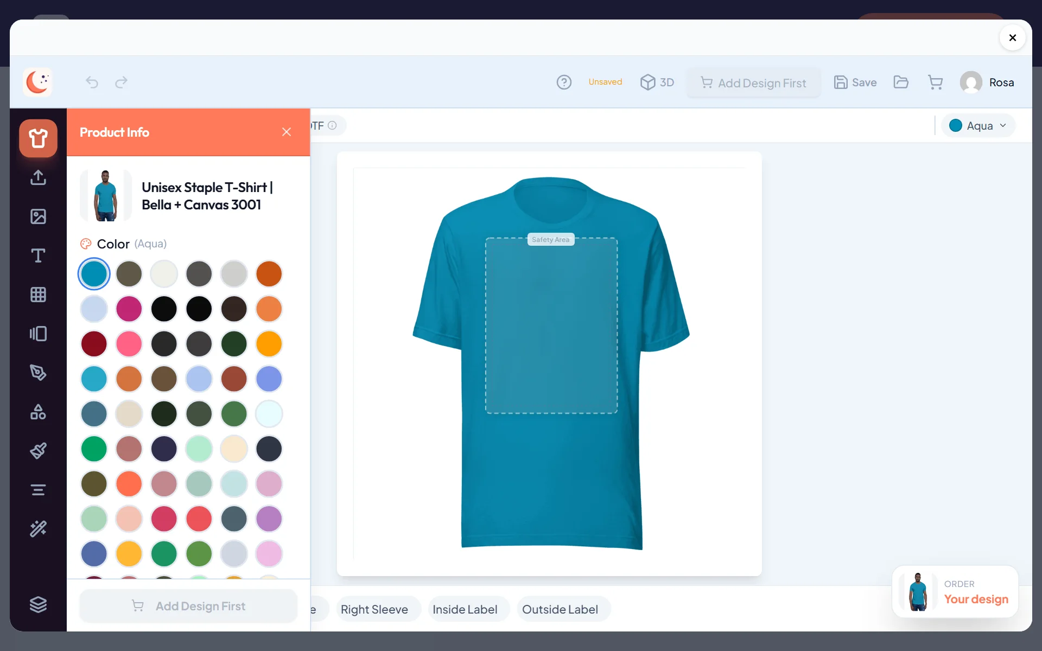Open Rosa's profile avatar

coord(971,82)
